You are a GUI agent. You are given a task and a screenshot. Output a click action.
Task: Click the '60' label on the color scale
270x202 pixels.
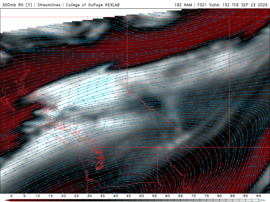[167, 196]
